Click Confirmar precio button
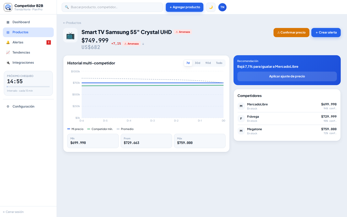This screenshot has height=217, width=347. click(291, 33)
